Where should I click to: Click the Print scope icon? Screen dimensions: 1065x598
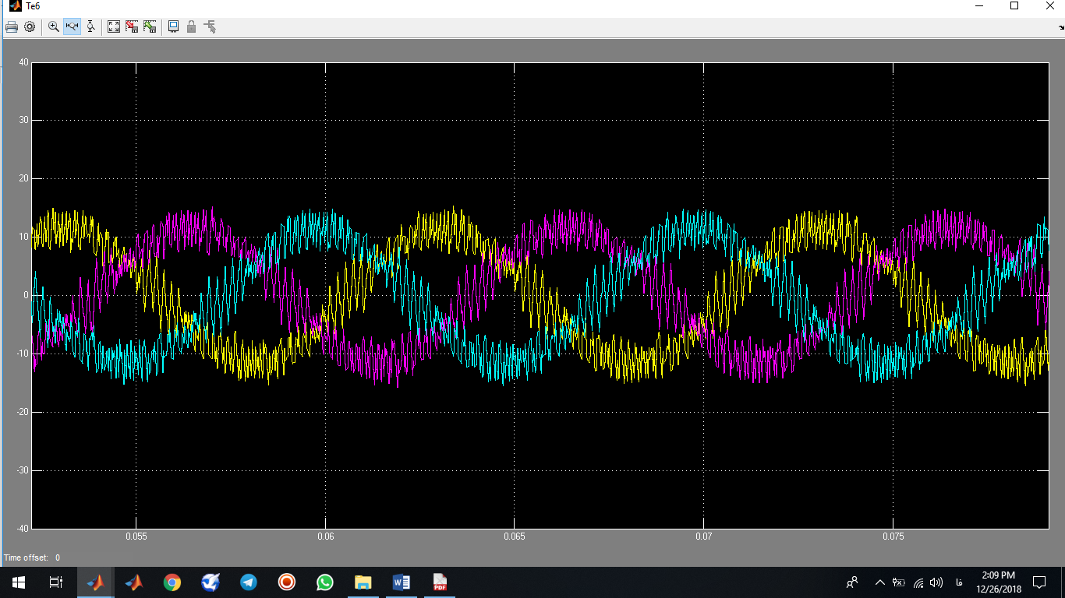12,26
